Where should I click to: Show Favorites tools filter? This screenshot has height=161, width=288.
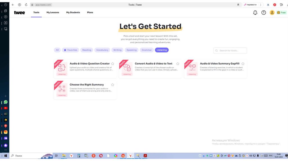click(70, 50)
